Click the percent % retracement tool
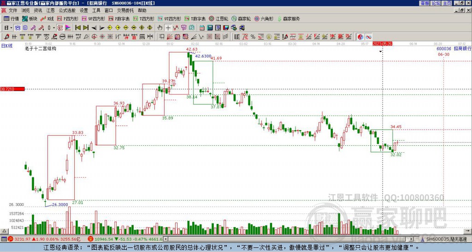 click(x=253, y=37)
